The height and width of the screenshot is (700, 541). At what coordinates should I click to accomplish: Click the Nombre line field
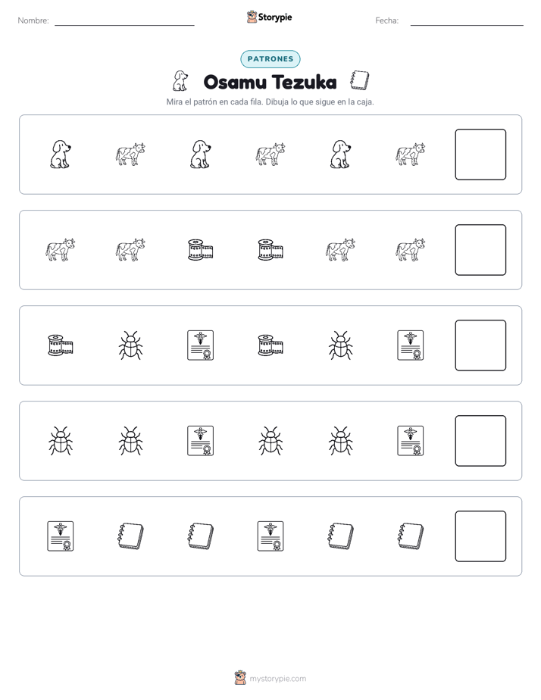[124, 20]
